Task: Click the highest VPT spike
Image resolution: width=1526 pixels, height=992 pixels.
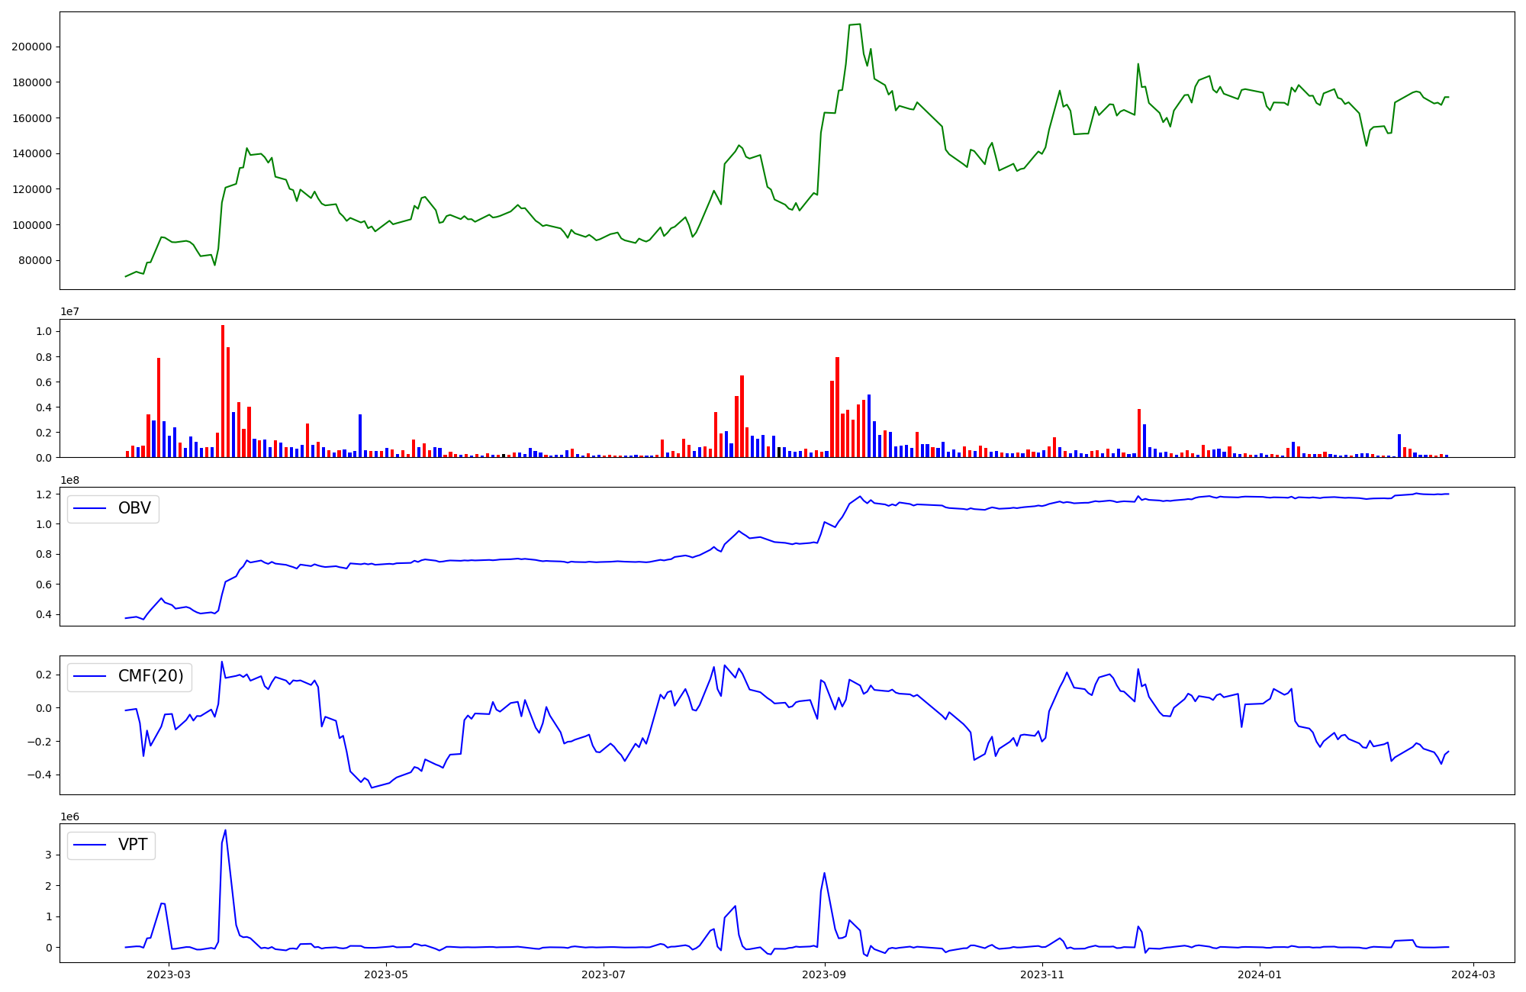Action: tap(225, 831)
